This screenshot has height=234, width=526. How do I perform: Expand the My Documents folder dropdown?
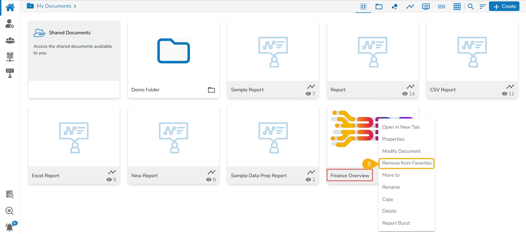30,6
